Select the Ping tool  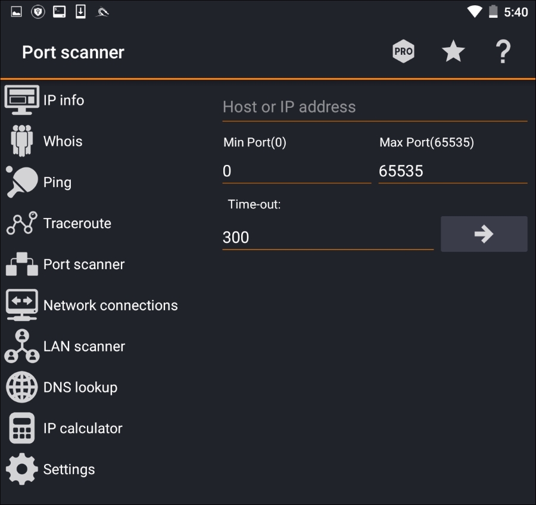[x=57, y=182]
